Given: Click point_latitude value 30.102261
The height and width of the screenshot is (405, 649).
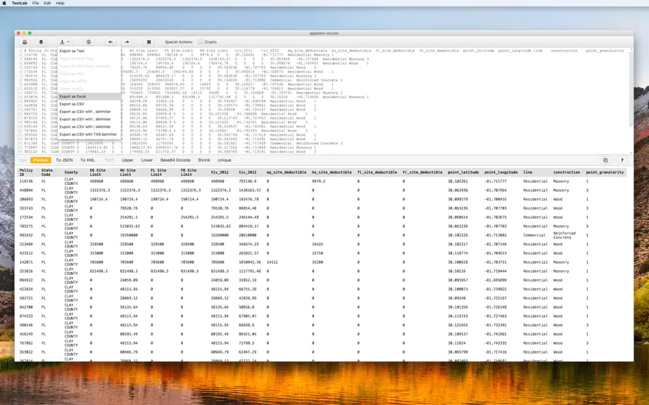Looking at the screenshot, I should [x=458, y=181].
